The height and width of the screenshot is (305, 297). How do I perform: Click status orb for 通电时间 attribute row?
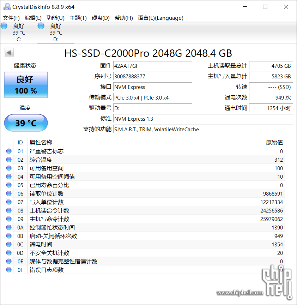tap(9, 244)
